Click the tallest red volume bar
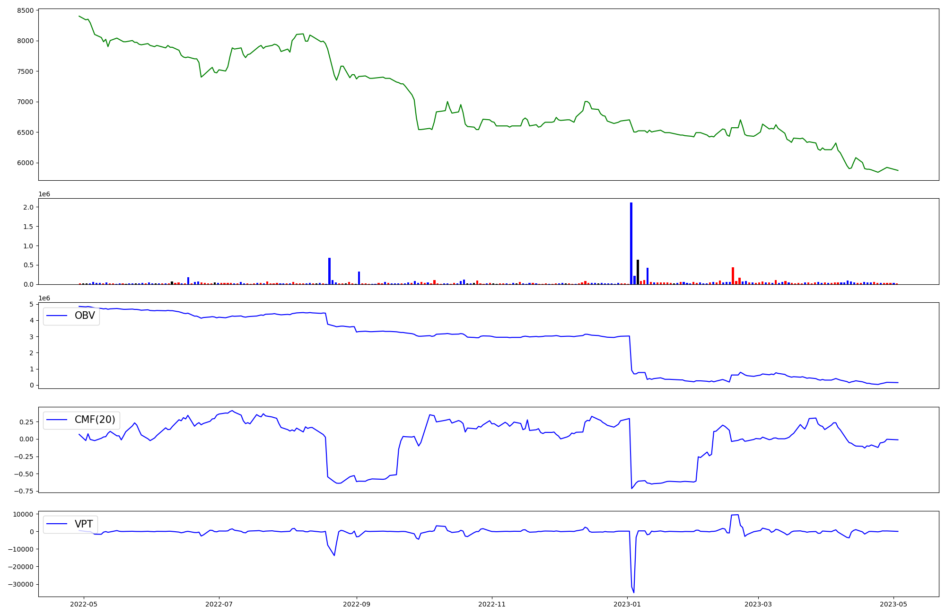946x615 pixels. [x=733, y=276]
